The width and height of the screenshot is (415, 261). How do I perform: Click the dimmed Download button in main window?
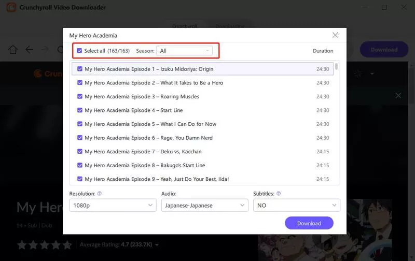tap(384, 49)
